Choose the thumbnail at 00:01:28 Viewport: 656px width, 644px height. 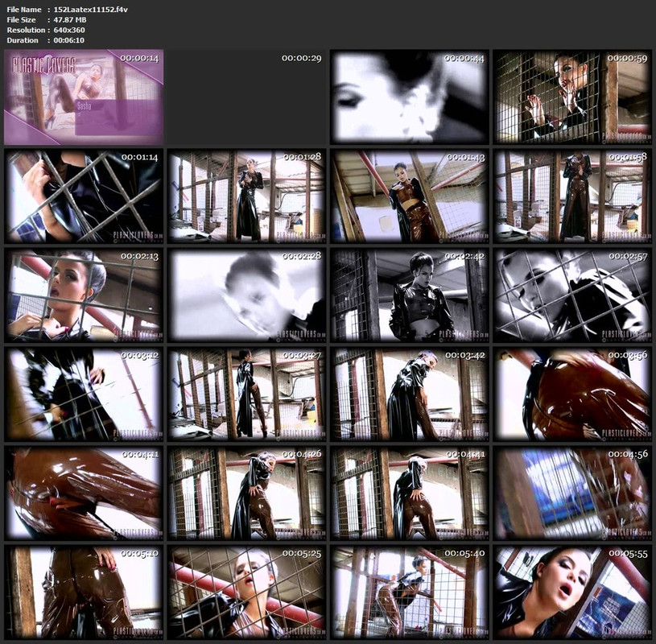(246, 196)
